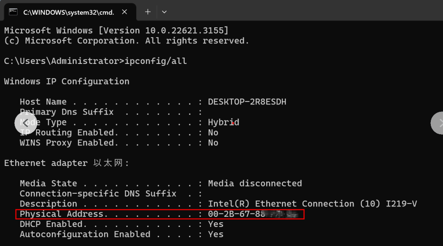Click the Node Type Hybrid value
Image resolution: width=443 pixels, height=246 pixels.
(x=223, y=123)
